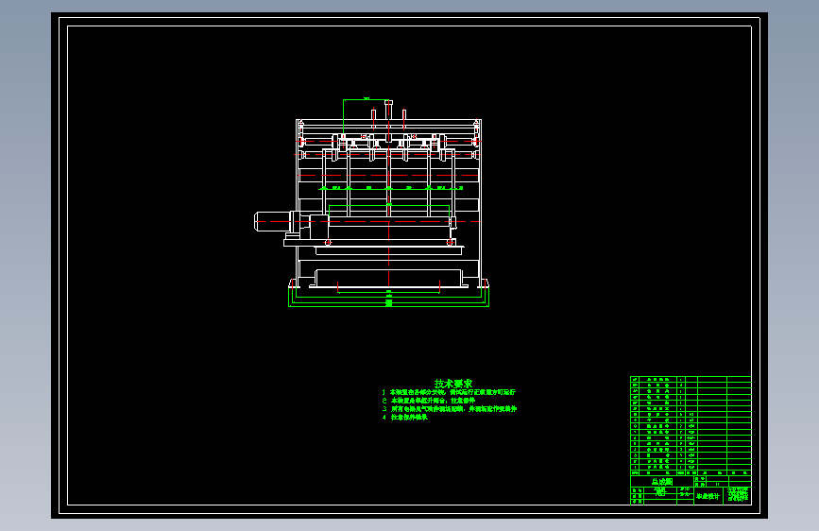Select technical requirement line numbered 2
This screenshot has width=819, height=531.
pyautogui.click(x=428, y=401)
